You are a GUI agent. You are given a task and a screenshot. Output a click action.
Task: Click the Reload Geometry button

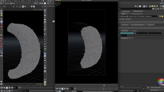point(138,11)
